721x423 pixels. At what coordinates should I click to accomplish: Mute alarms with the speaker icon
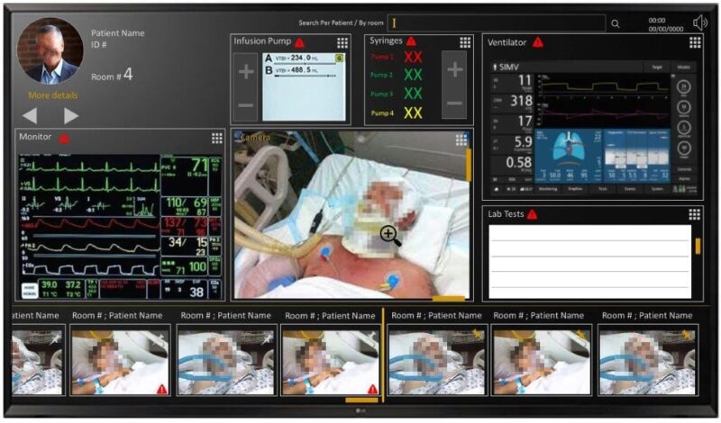pyautogui.click(x=700, y=23)
